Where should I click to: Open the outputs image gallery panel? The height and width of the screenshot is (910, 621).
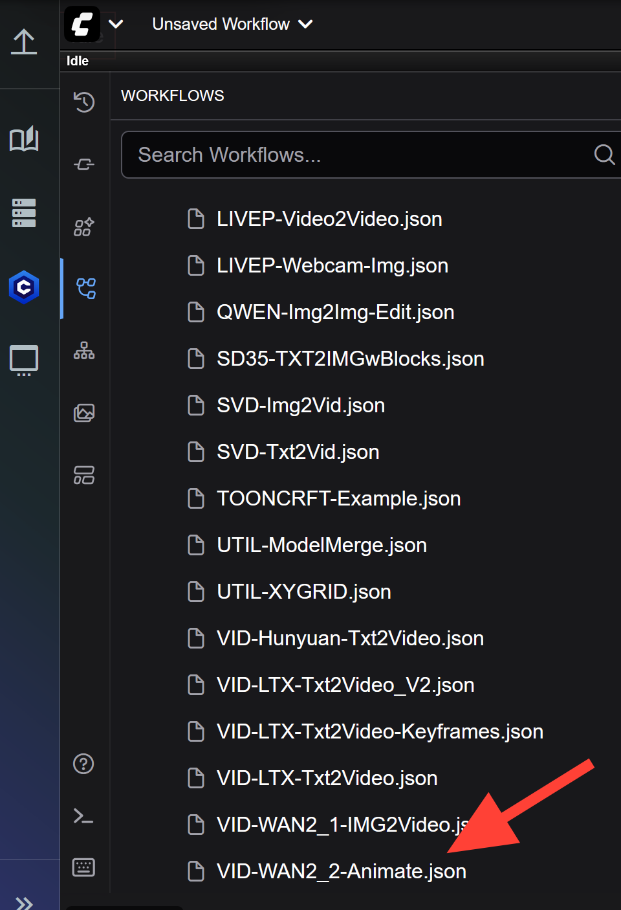83,413
